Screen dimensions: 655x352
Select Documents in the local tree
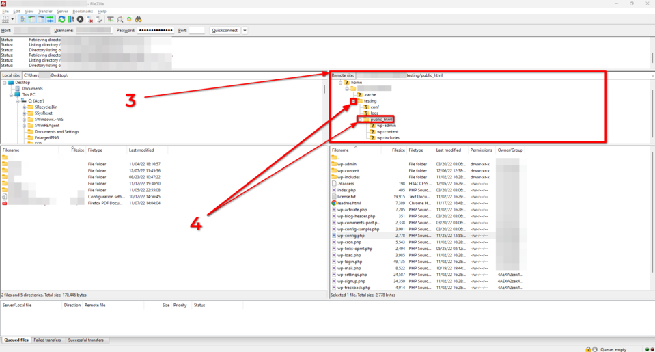[32, 89]
